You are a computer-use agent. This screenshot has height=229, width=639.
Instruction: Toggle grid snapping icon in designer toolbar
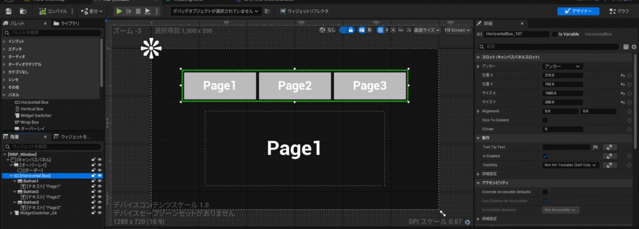380,30
